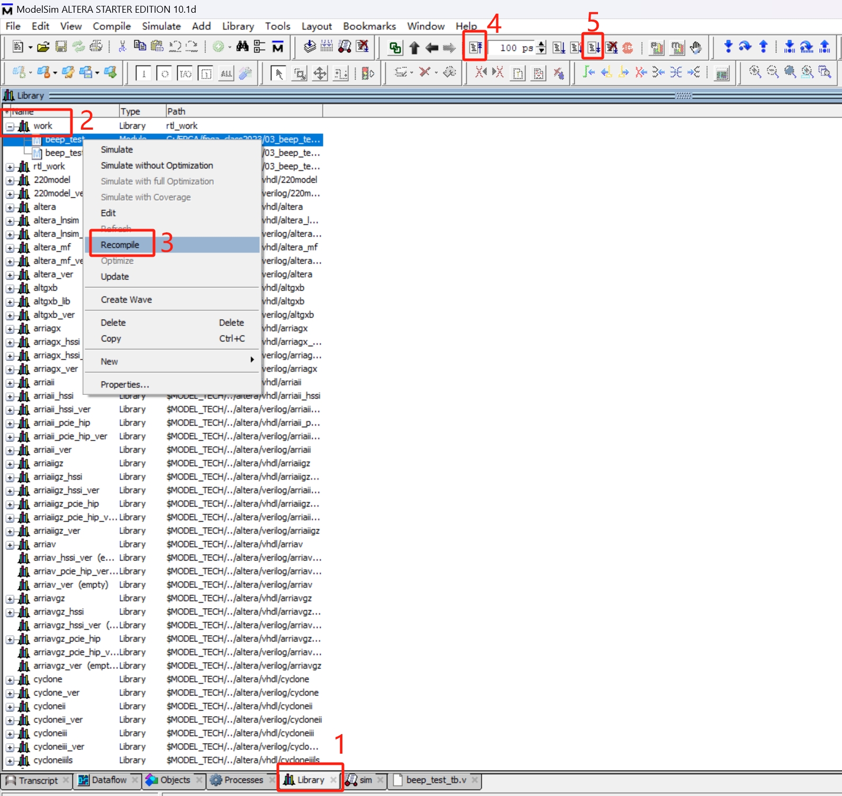Open the New submenu in context menu
Image resolution: width=842 pixels, height=796 pixels.
pos(173,361)
